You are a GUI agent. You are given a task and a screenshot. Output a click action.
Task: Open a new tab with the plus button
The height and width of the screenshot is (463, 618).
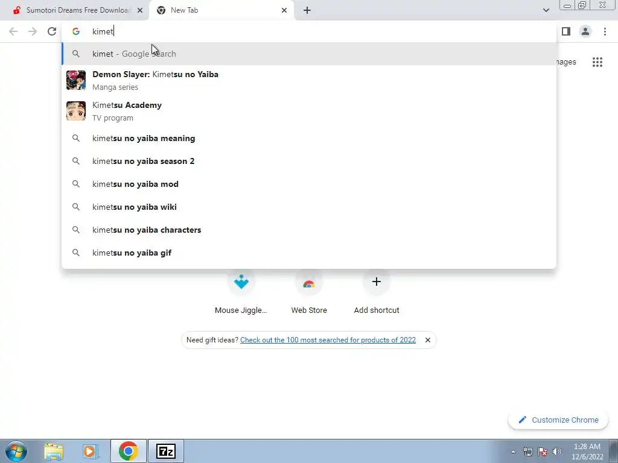click(x=307, y=10)
